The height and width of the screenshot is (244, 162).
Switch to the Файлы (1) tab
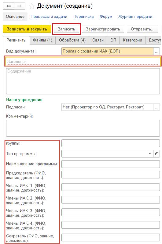pos(42,40)
